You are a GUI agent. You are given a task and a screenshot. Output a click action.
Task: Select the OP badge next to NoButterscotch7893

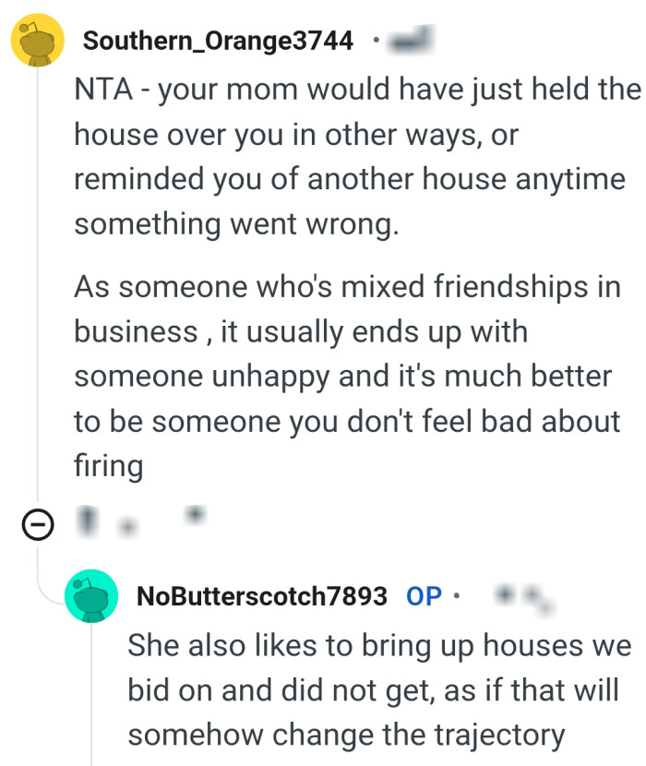[424, 597]
